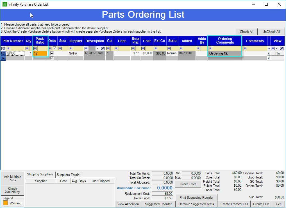This screenshot has width=286, height=208.
Task: Click the Cost column filter icon
Action: click(x=143, y=48)
